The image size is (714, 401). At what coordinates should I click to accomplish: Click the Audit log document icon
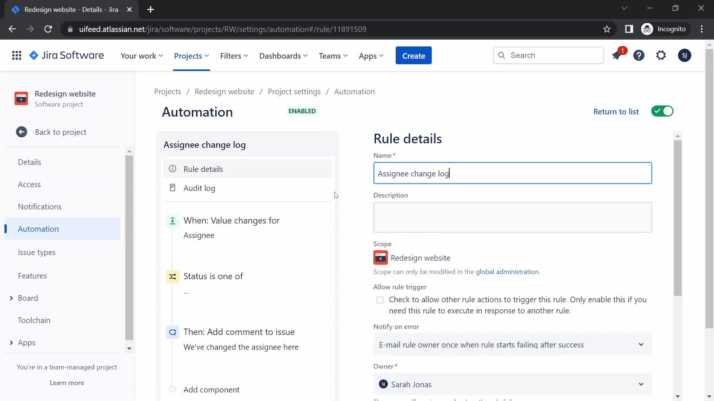[173, 188]
